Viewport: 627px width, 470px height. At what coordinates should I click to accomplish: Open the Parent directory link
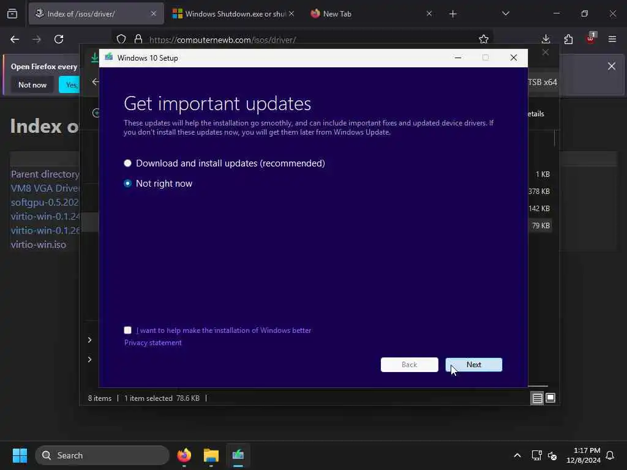click(45, 174)
